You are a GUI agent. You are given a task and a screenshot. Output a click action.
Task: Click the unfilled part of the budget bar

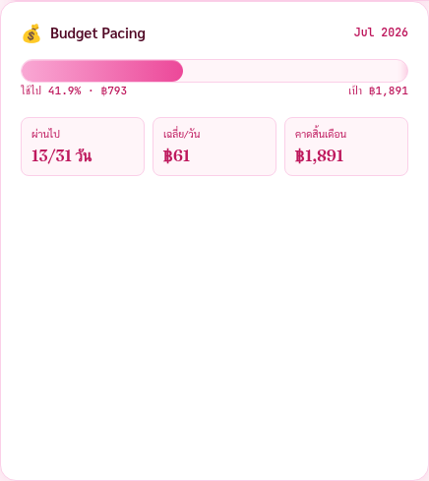point(295,71)
